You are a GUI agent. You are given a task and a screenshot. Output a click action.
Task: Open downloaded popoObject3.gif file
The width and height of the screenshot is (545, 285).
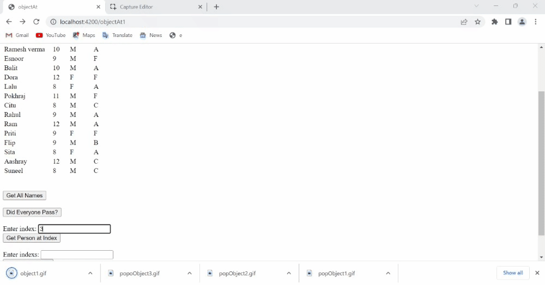(140, 273)
